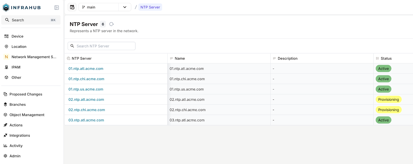Click the Actions rocket icon

click(x=5, y=125)
